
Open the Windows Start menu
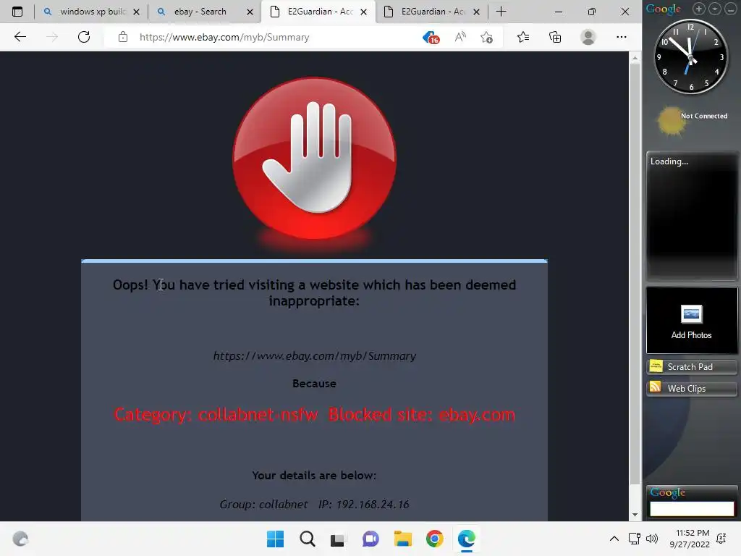click(x=276, y=539)
